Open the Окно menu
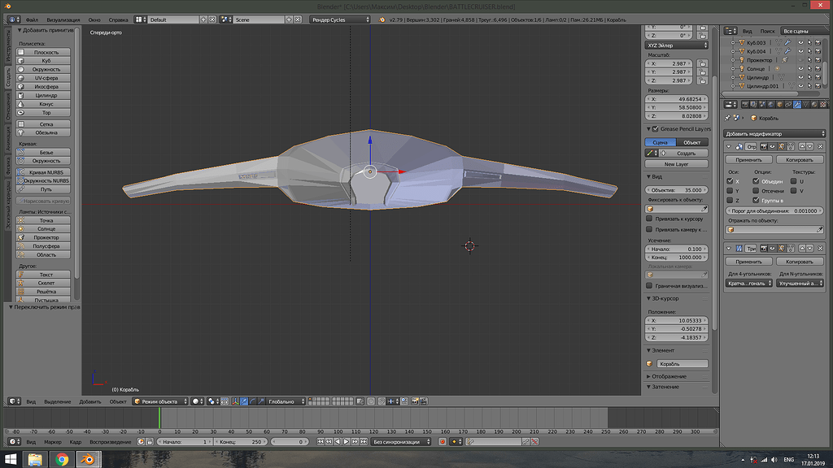 pos(94,19)
